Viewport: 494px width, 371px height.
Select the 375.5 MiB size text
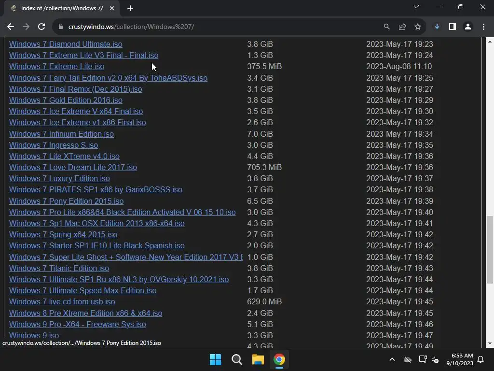coord(264,67)
